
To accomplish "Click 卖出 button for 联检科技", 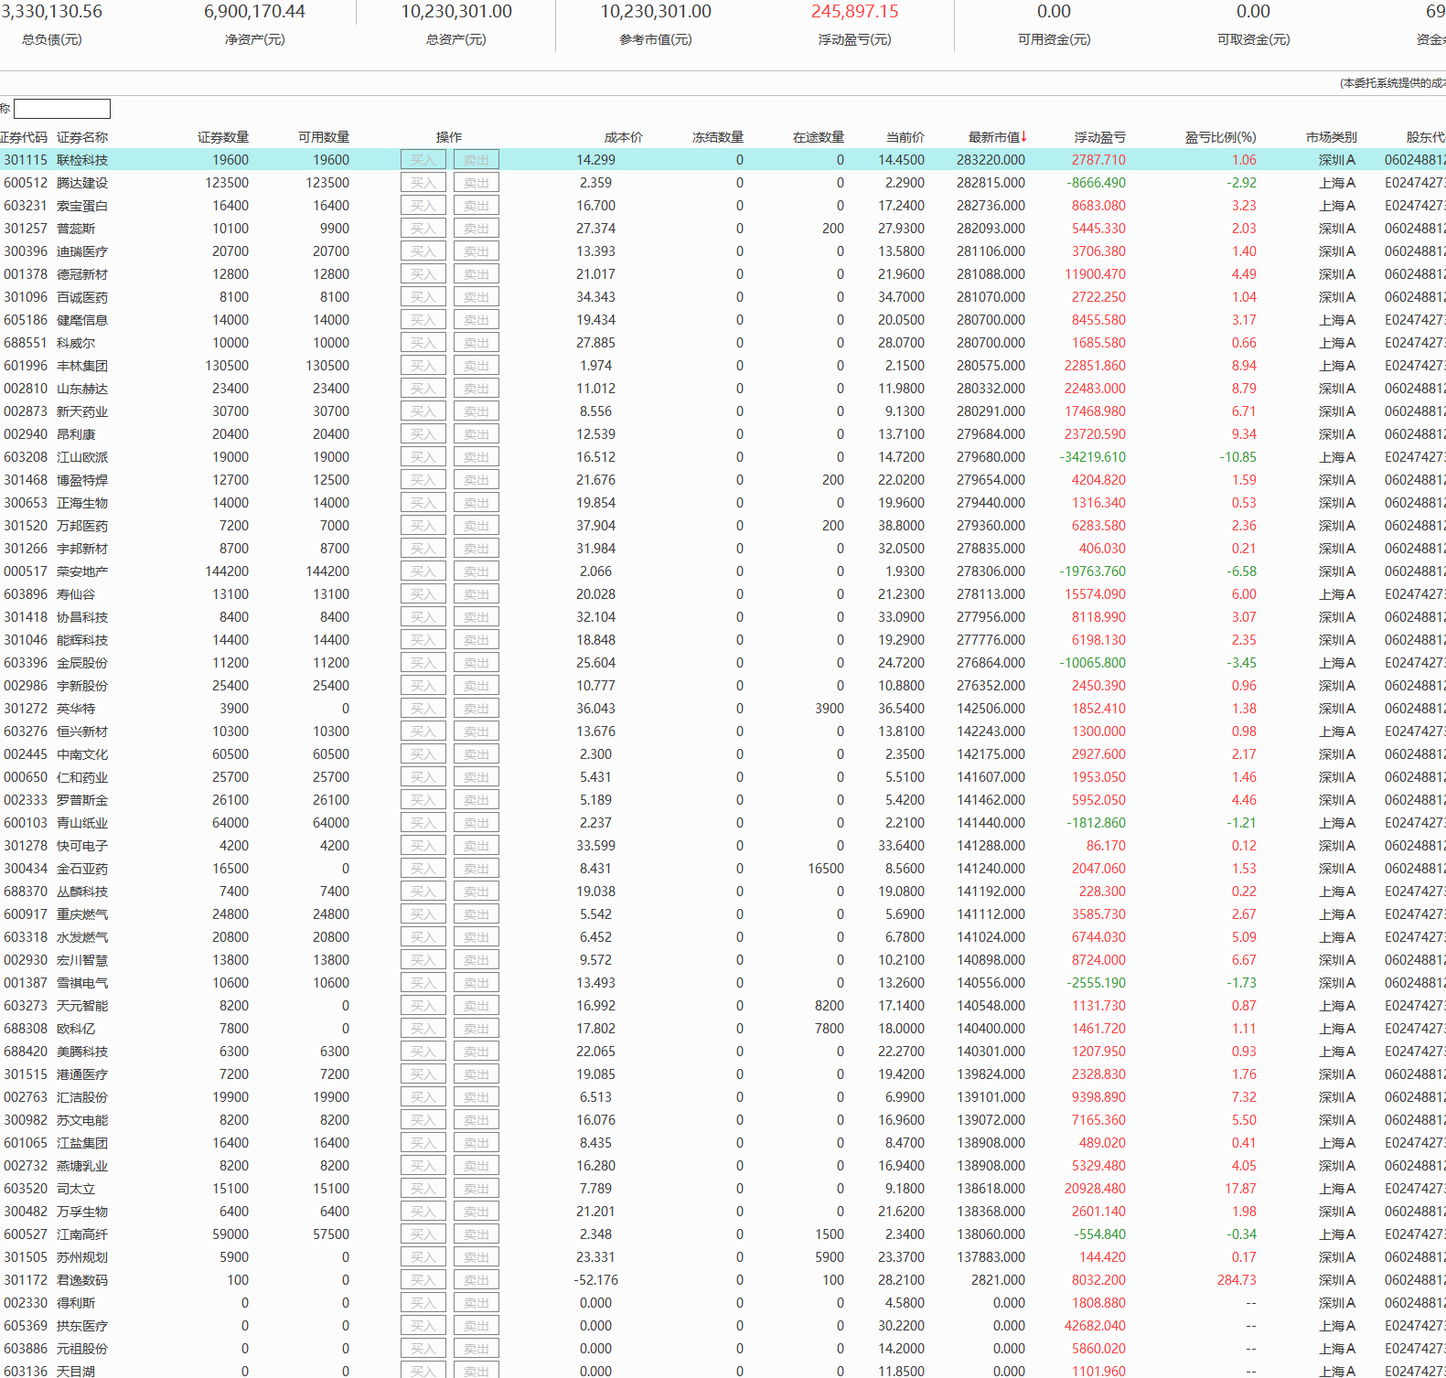I will click(477, 160).
